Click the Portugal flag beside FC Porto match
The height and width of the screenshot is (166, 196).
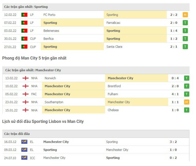[24, 15]
